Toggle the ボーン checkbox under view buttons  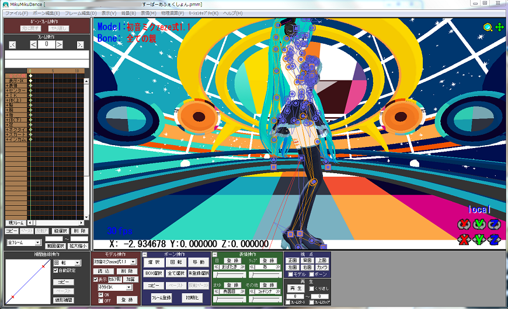311,275
